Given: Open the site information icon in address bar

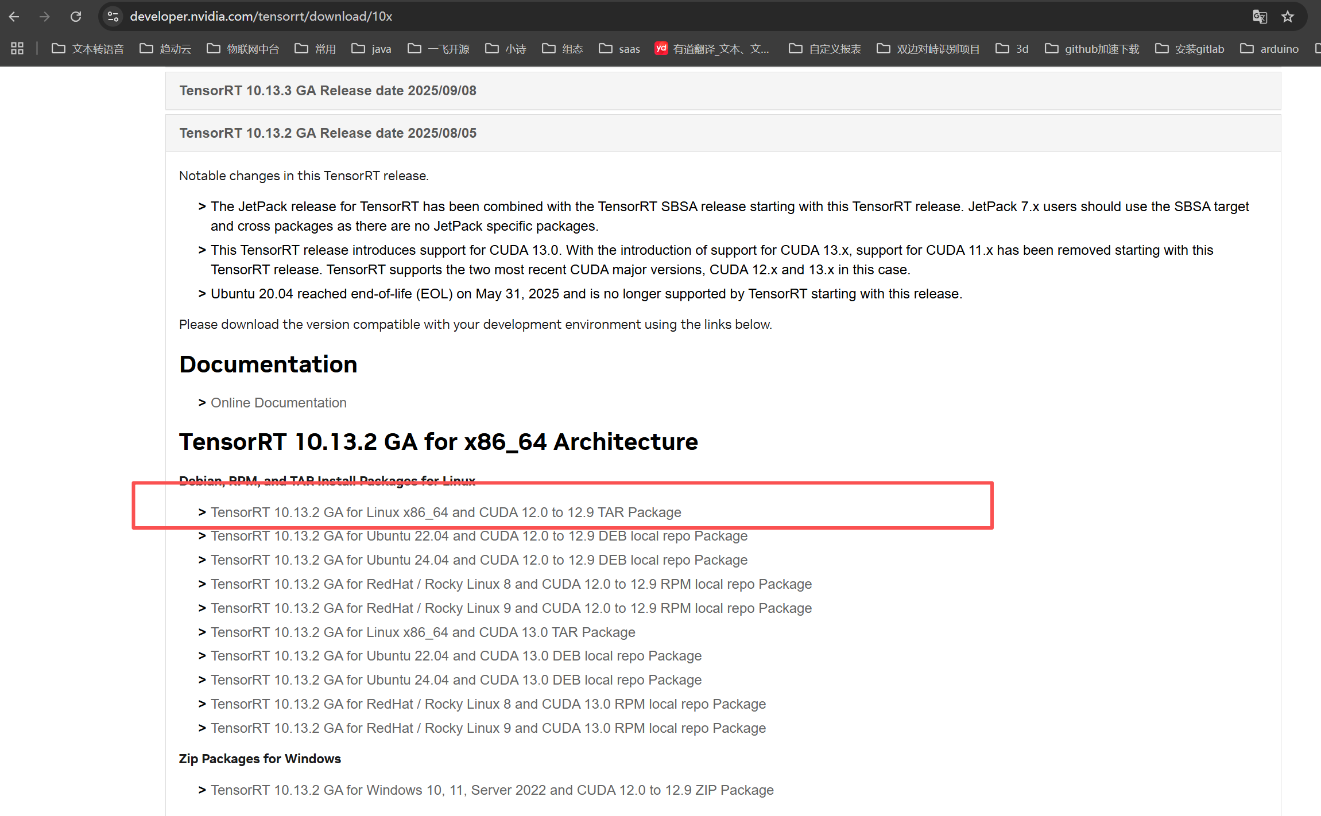Looking at the screenshot, I should click(x=113, y=17).
